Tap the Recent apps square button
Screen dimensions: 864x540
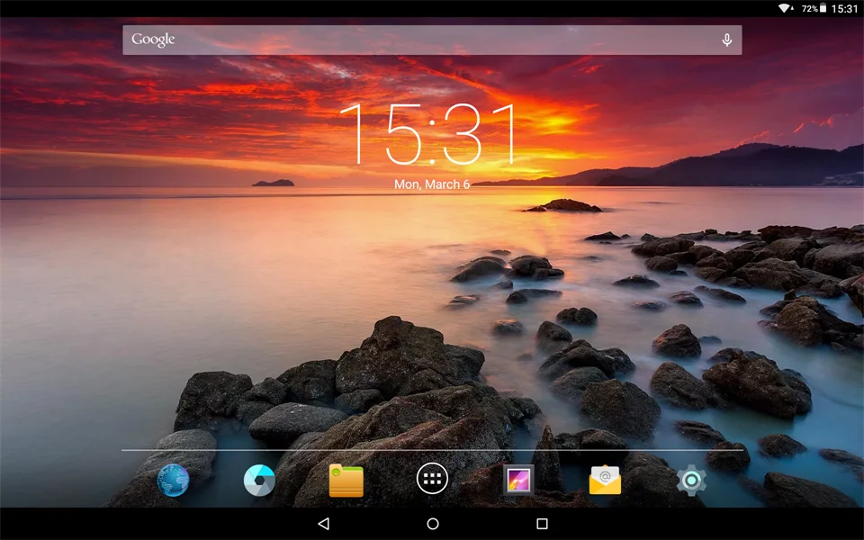[542, 524]
